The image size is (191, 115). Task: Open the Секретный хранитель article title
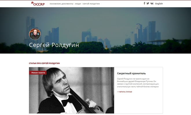(x=131, y=73)
